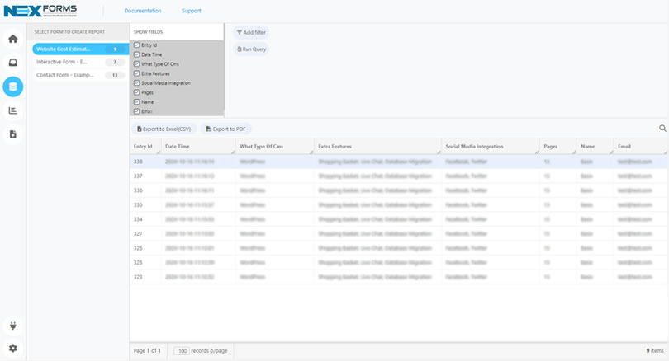Click the table search magnifier icon
Image resolution: width=669 pixels, height=361 pixels.
pyautogui.click(x=662, y=128)
